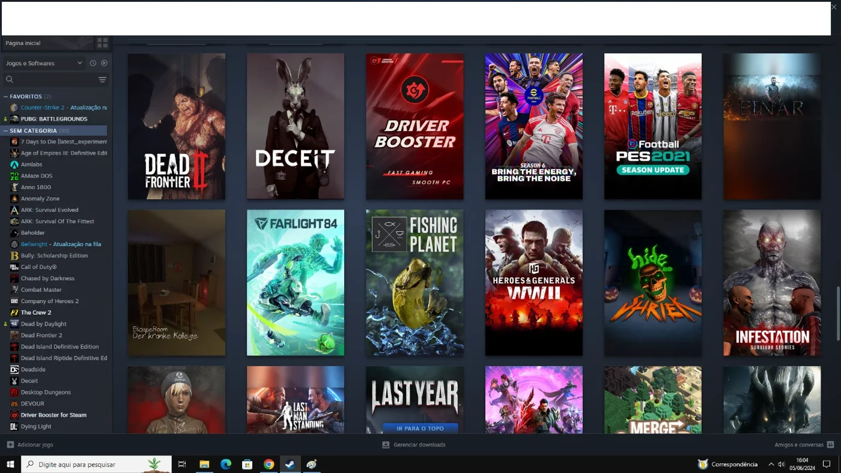Click the library grid vertical scrollbar

[x=839, y=314]
